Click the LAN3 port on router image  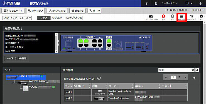pyautogui.click(x=109, y=45)
